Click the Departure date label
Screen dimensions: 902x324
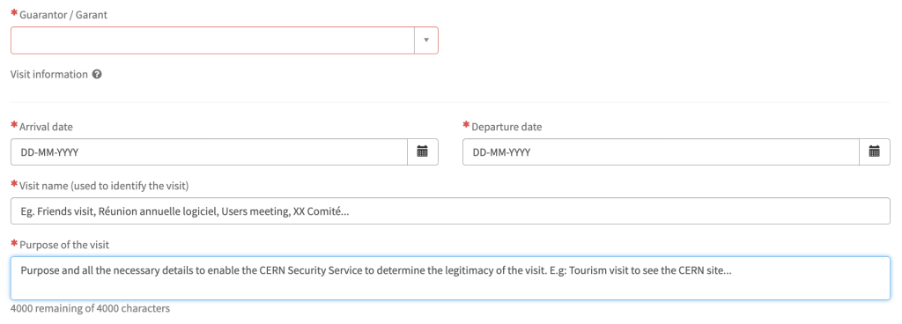click(506, 127)
